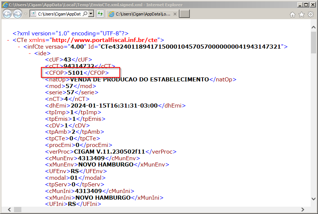Collapse the ide XML node
The image size is (318, 214).
click(30, 53)
